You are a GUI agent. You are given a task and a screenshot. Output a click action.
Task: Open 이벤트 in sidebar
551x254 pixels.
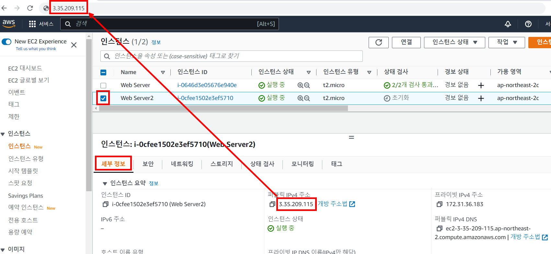17,92
